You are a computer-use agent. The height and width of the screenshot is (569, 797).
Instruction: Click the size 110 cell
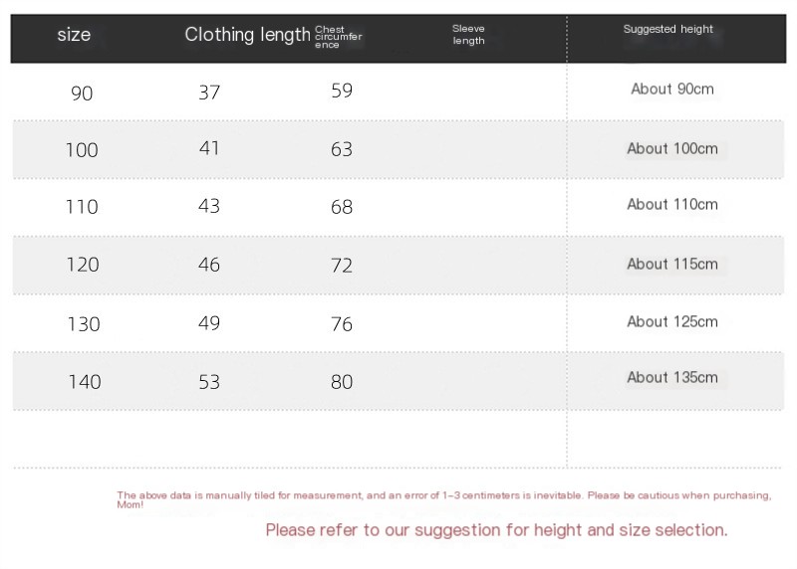82,207
